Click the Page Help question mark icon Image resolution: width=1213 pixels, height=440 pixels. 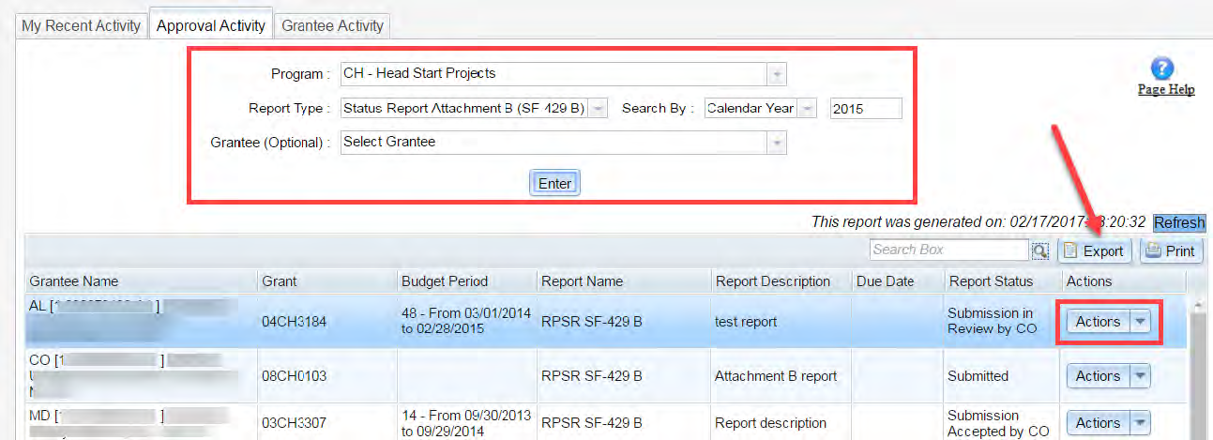tap(1162, 68)
